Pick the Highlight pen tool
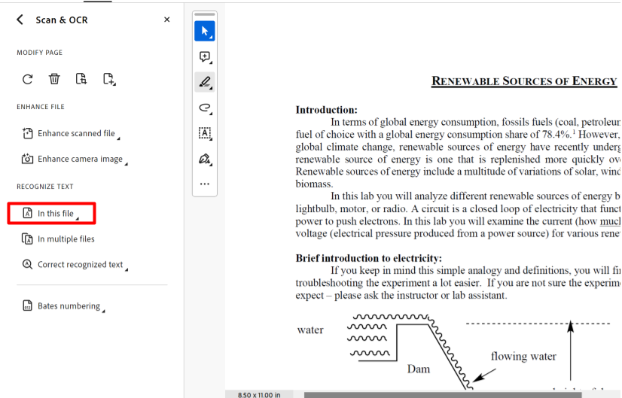 click(x=205, y=81)
